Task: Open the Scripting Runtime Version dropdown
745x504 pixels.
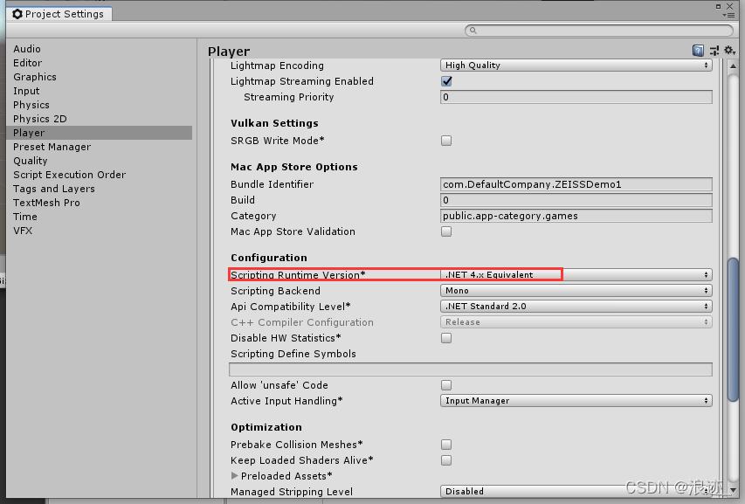Action: 576,274
